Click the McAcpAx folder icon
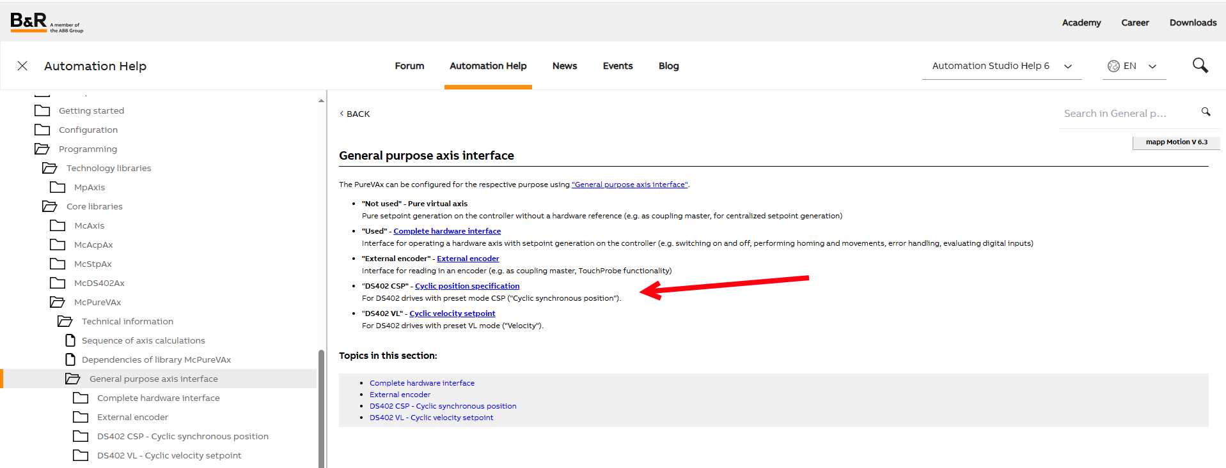 click(58, 245)
